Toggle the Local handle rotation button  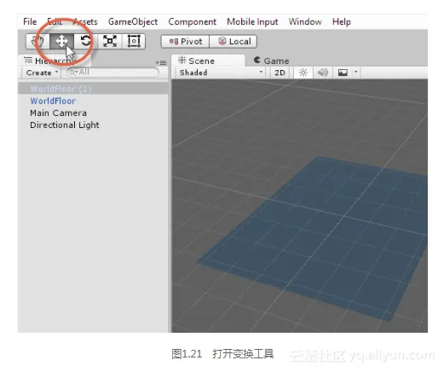tap(234, 42)
